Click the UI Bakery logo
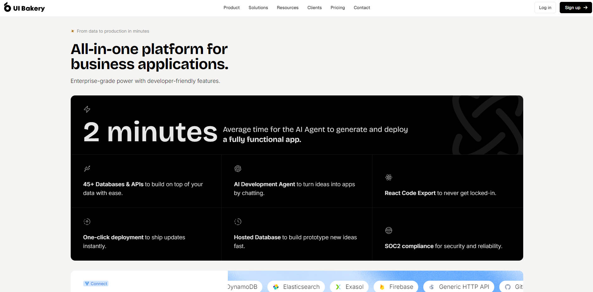This screenshot has width=593, height=292. [24, 8]
